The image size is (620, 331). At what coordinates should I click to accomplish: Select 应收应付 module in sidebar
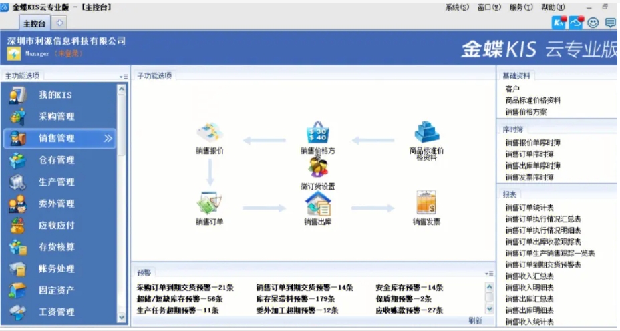[x=59, y=226]
